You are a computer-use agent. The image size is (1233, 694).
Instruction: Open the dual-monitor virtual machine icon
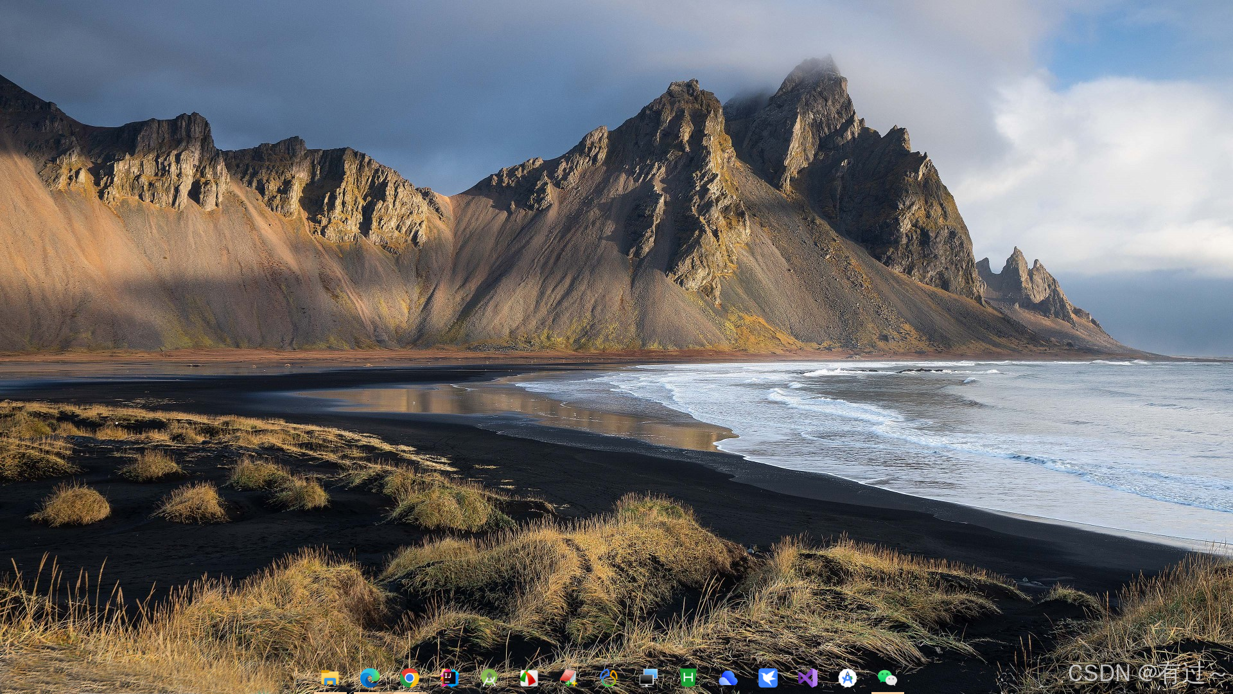pos(648,678)
